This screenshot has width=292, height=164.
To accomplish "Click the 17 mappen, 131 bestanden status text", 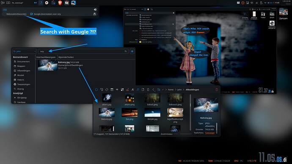I will pos(112,134).
